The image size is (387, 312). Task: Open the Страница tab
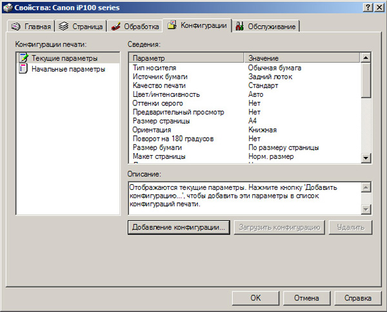pyautogui.click(x=81, y=26)
